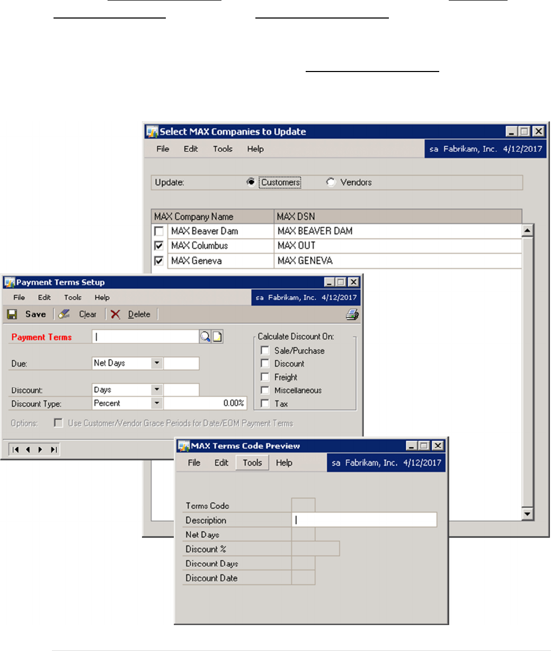Open Edit menu in Select MAX Companies window
551x651 pixels.
pos(191,149)
